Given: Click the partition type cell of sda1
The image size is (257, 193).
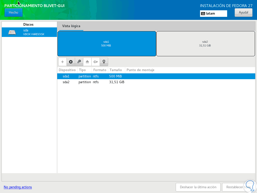Looking at the screenshot, I should pos(85,76).
